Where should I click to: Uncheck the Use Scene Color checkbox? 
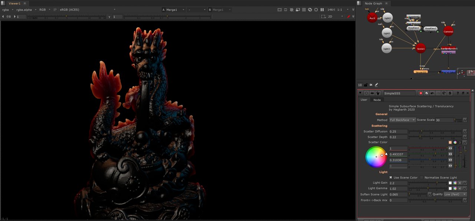click(x=391, y=178)
